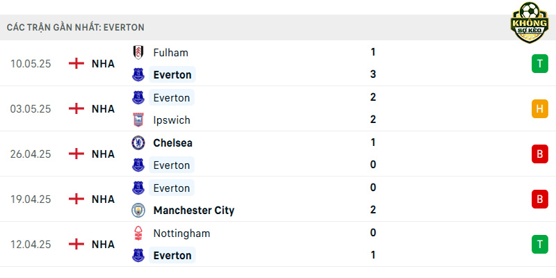Click the Nottingham Forest crest icon
The width and height of the screenshot is (556, 278).
point(138,234)
